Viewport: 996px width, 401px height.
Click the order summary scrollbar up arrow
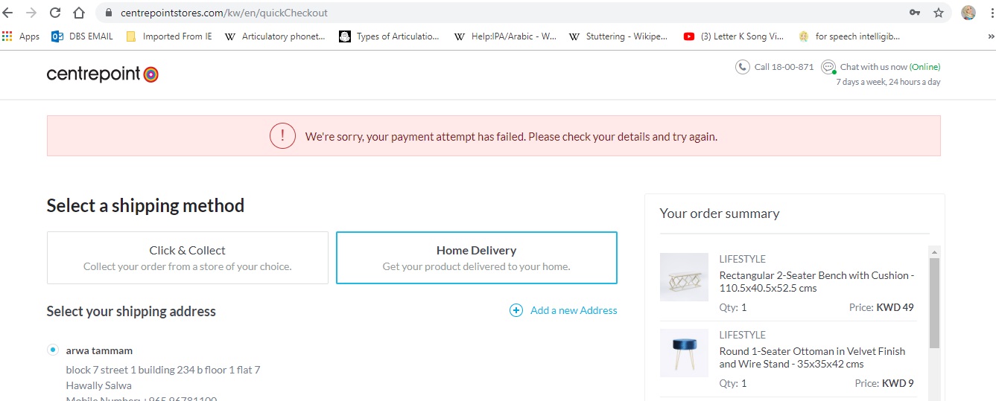point(935,251)
